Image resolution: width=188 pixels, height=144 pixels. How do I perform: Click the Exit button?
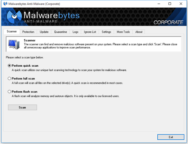click(171, 137)
